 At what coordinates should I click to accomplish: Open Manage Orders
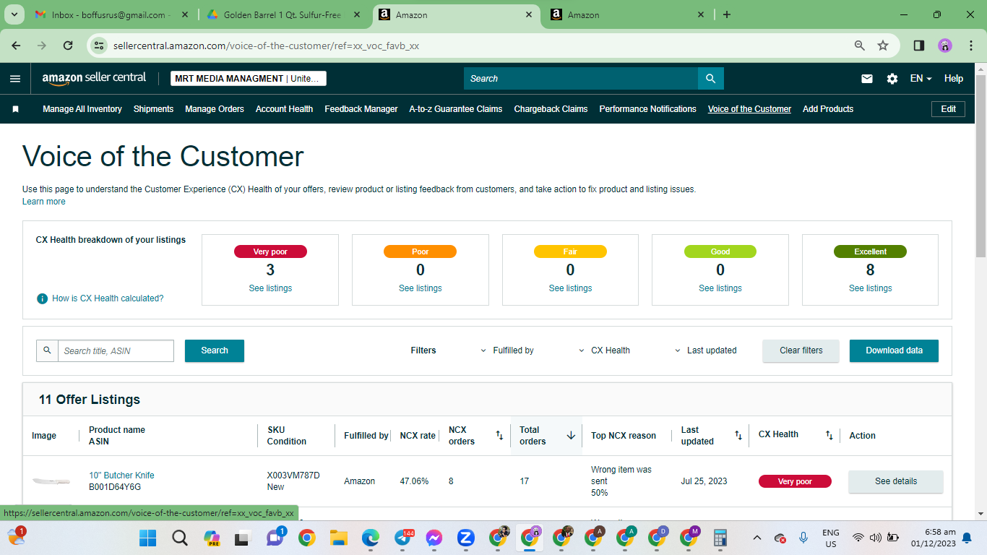215,109
